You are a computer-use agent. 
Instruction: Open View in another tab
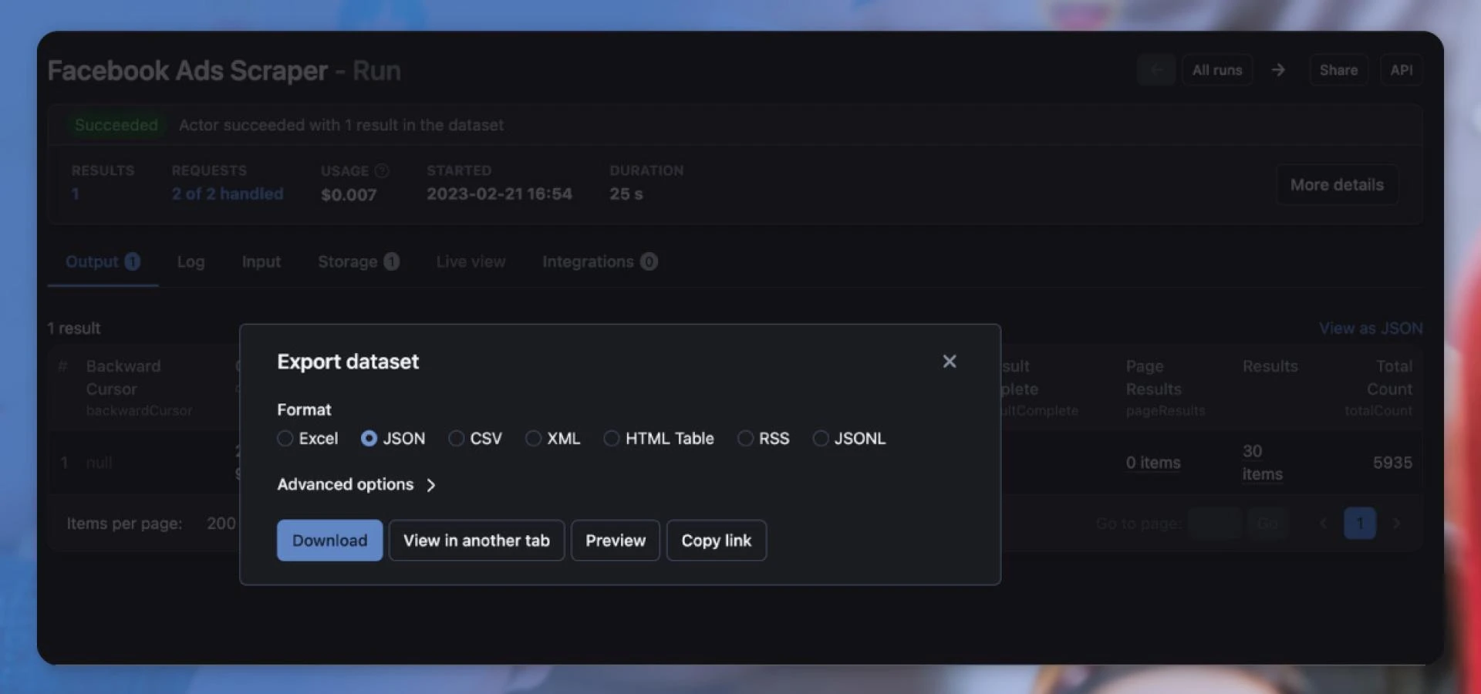[x=477, y=541]
